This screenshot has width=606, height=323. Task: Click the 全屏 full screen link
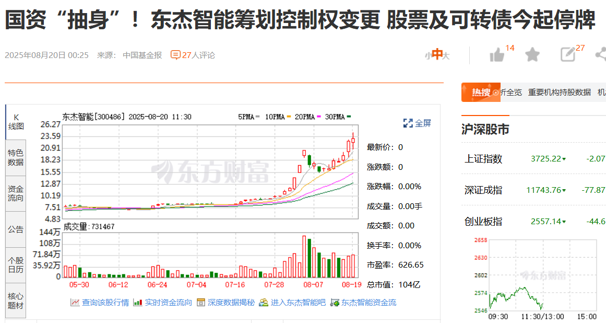tap(423, 123)
